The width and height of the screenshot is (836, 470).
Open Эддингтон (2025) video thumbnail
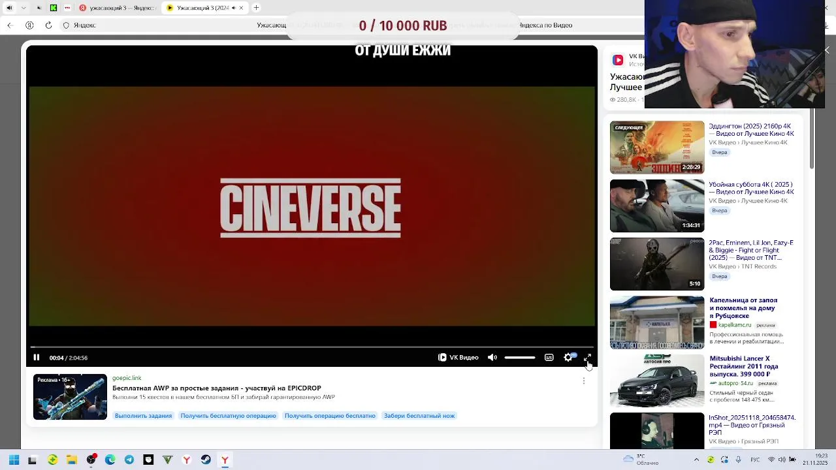coord(657,148)
